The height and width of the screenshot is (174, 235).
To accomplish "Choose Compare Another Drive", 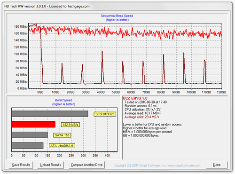I will 87,165.
